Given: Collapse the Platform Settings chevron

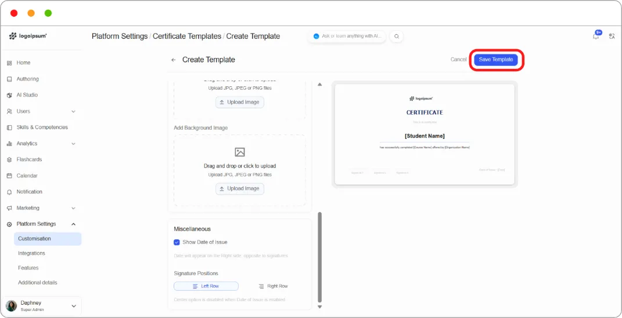Looking at the screenshot, I should pos(73,224).
